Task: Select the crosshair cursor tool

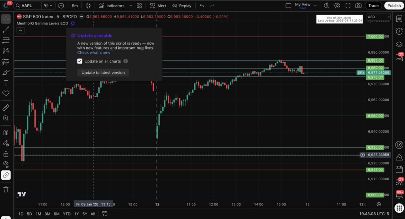Action: point(6,19)
